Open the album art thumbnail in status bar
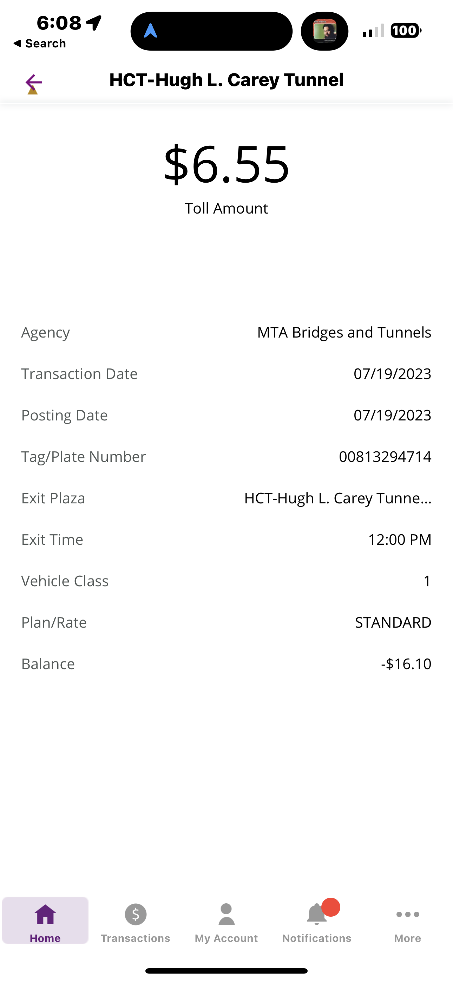Viewport: 453px width, 982px height. tap(324, 31)
